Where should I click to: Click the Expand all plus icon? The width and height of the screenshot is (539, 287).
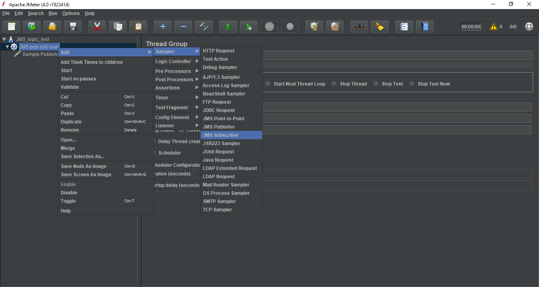163,26
